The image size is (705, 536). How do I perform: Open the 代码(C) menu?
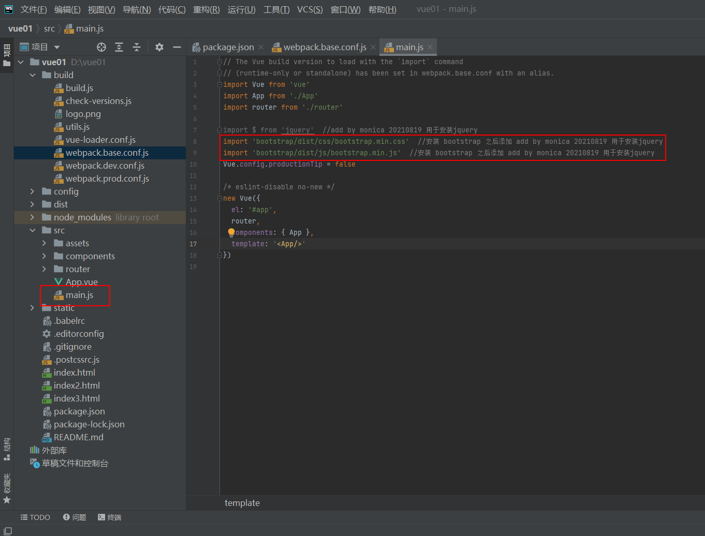[x=172, y=9]
